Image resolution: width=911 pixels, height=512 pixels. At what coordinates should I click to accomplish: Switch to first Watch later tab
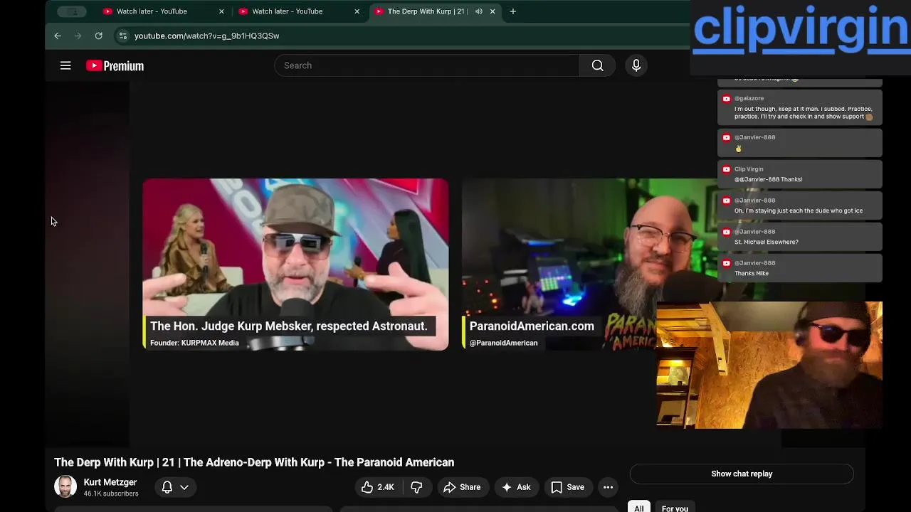(x=162, y=11)
